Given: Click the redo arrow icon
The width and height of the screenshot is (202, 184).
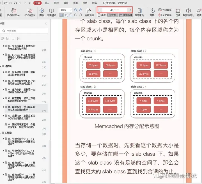Looking at the screenshot, I should 25,3.
